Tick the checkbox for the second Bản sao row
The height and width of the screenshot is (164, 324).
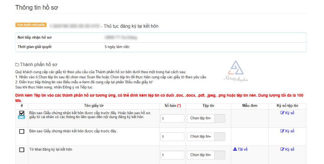click(x=22, y=131)
